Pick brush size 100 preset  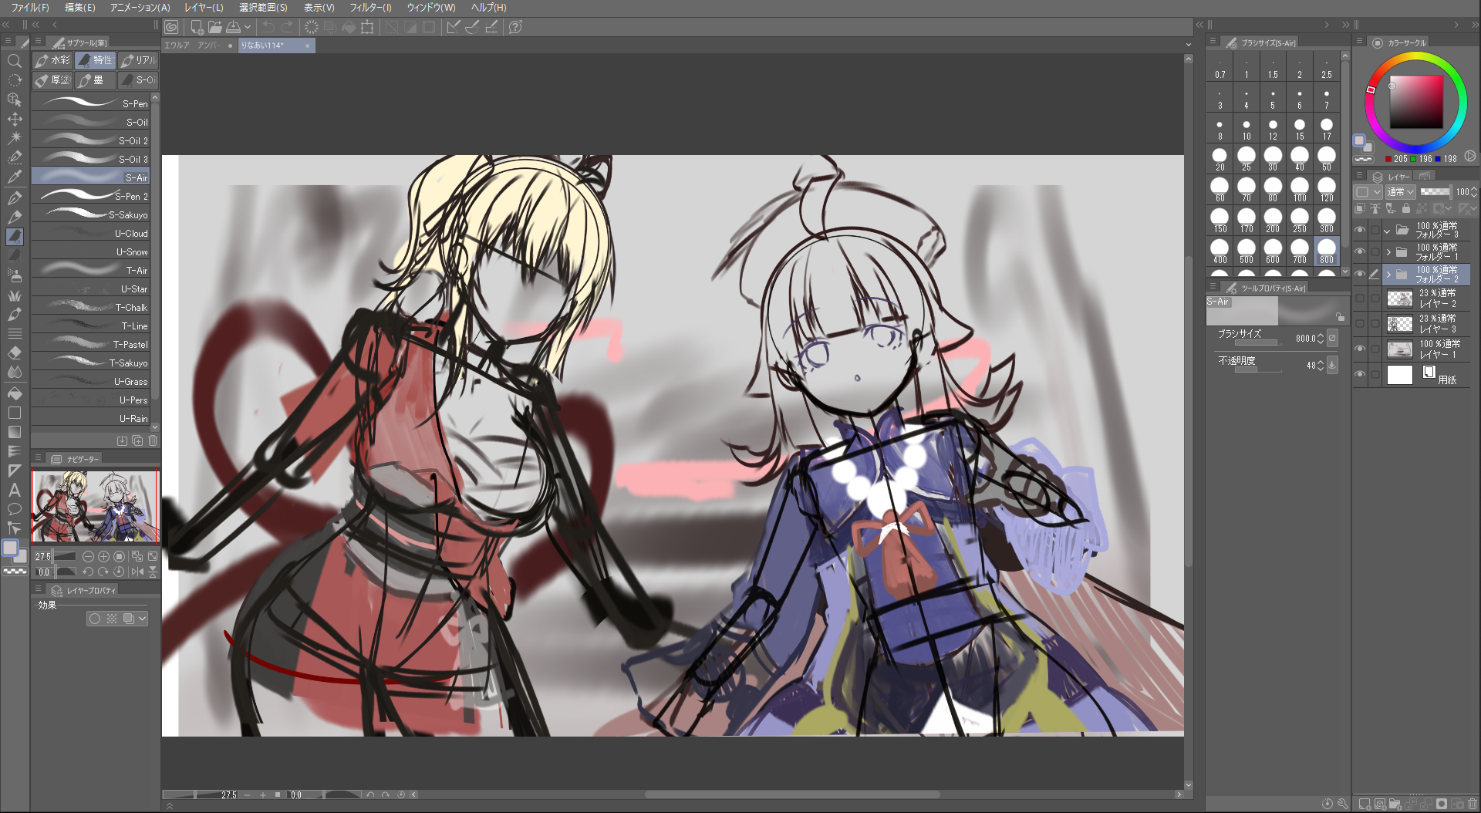click(x=1300, y=188)
